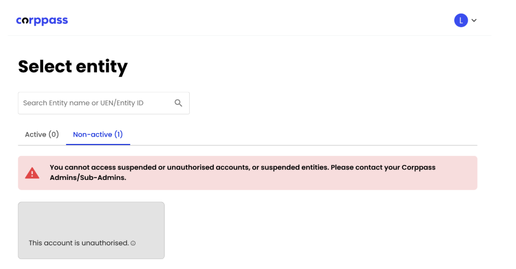The height and width of the screenshot is (269, 516).
Task: Switch to the Active (0) tab
Action: [42, 134]
